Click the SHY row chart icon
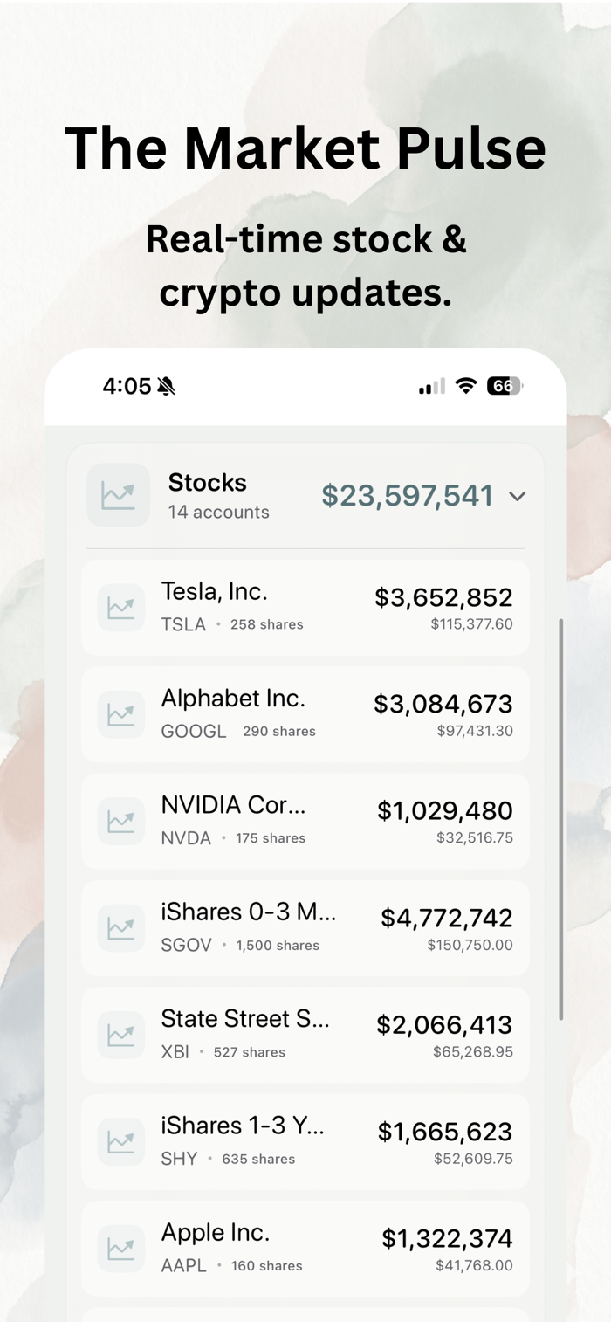This screenshot has height=1322, width=611. (121, 1141)
